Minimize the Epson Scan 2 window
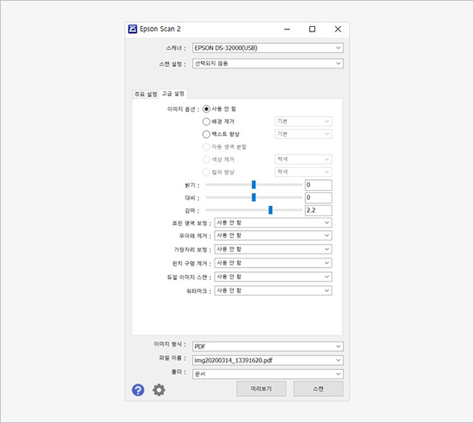Image resolution: width=473 pixels, height=423 pixels. pos(287,29)
